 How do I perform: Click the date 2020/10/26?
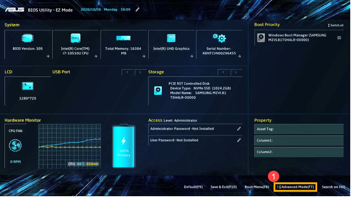point(91,9)
